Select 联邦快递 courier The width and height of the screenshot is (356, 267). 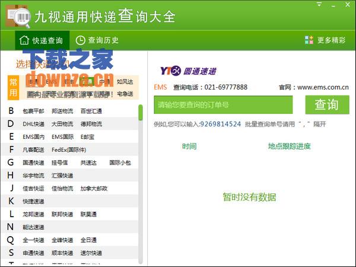coord(62,214)
